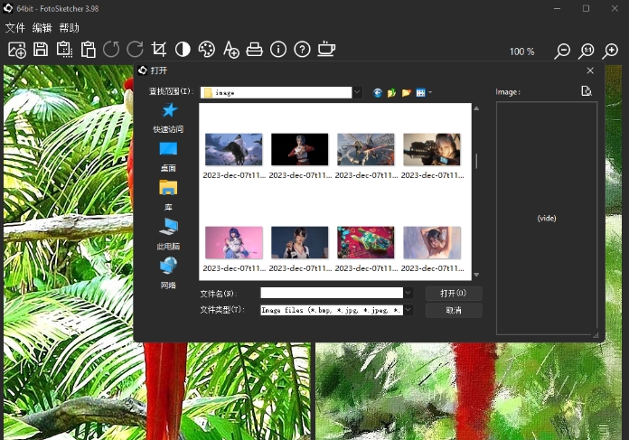Click the 打开(O) button
This screenshot has width=629, height=440.
(453, 294)
